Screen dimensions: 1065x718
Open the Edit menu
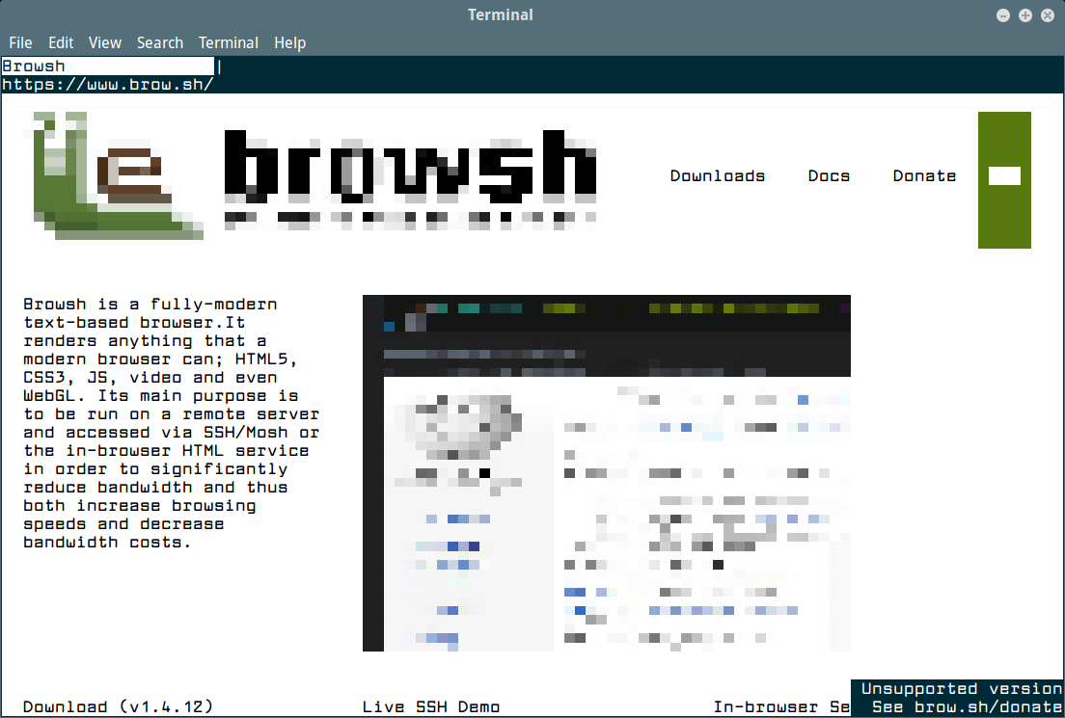point(61,42)
